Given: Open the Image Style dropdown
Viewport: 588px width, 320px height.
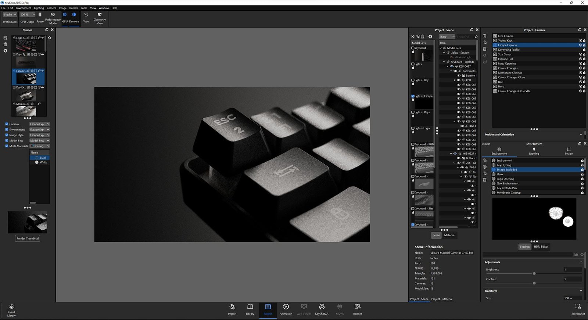Looking at the screenshot, I should pyautogui.click(x=40, y=135).
